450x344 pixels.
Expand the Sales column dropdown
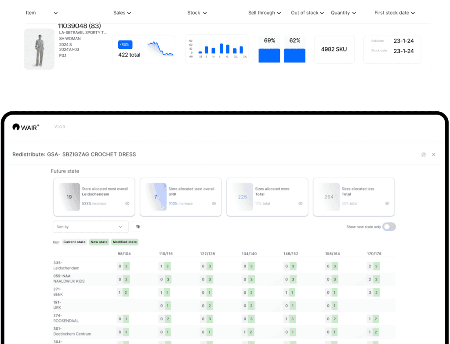click(x=122, y=13)
